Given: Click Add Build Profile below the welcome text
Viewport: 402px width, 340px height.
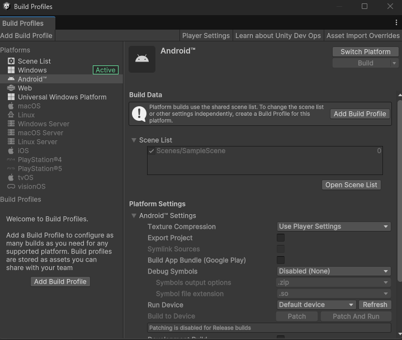Looking at the screenshot, I should click(60, 281).
